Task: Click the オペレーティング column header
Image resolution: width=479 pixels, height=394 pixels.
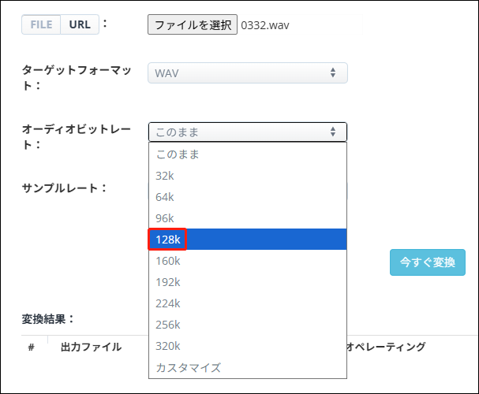Action: click(386, 347)
